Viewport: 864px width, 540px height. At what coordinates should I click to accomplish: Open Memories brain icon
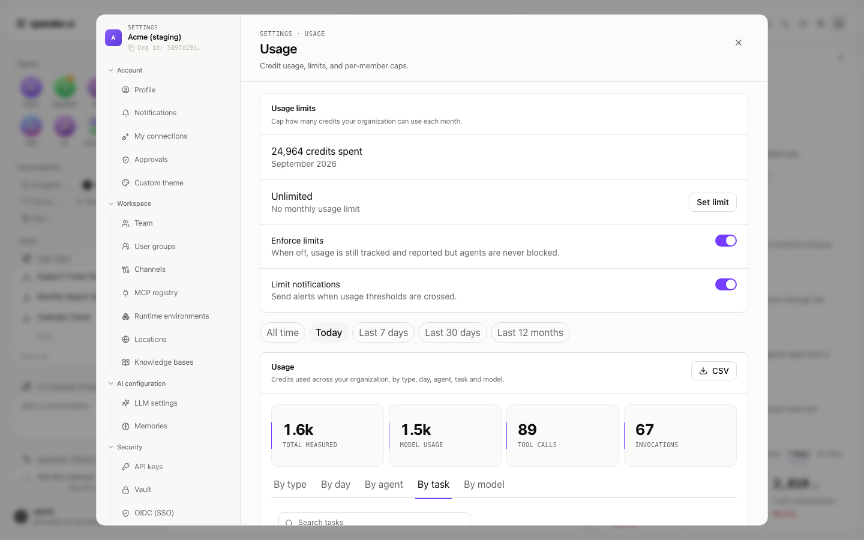125,426
